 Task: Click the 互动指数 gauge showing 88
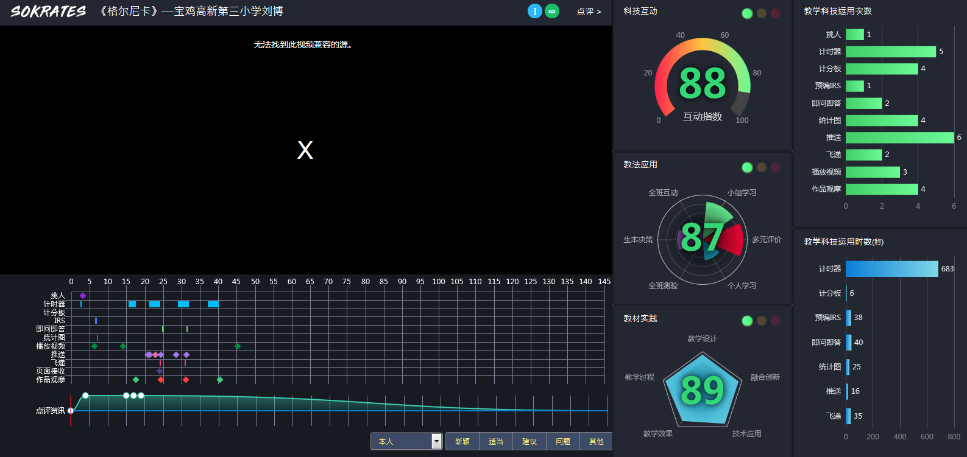pyautogui.click(x=703, y=83)
